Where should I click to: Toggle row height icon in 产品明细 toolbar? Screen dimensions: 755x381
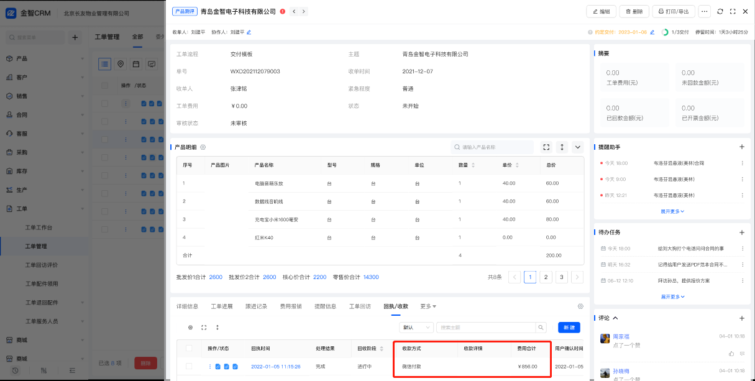coord(562,147)
